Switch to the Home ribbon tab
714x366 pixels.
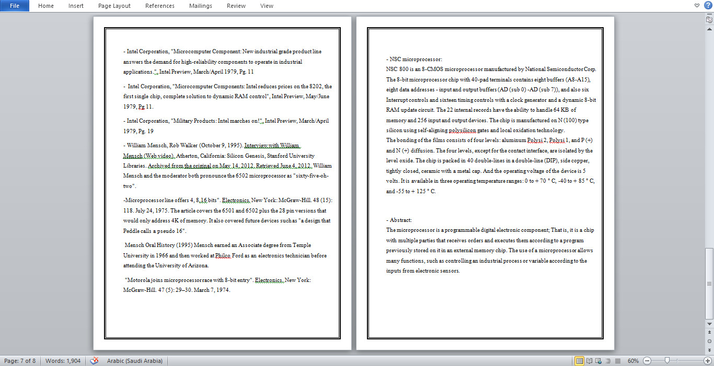(x=46, y=6)
